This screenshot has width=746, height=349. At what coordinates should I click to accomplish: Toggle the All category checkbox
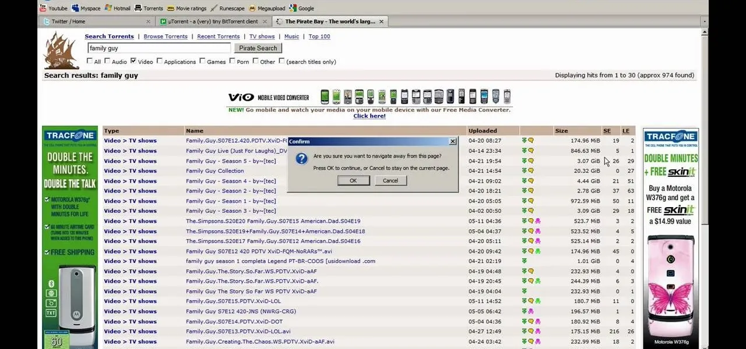90,61
